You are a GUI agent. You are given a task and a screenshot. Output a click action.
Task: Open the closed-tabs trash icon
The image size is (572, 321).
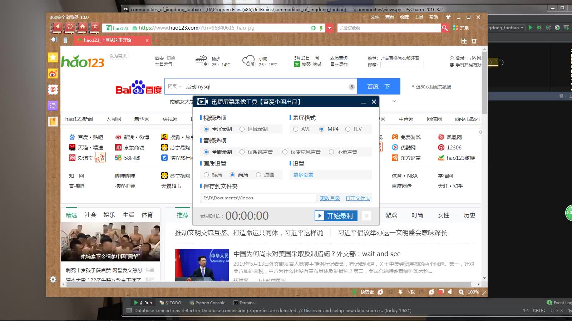tap(474, 41)
